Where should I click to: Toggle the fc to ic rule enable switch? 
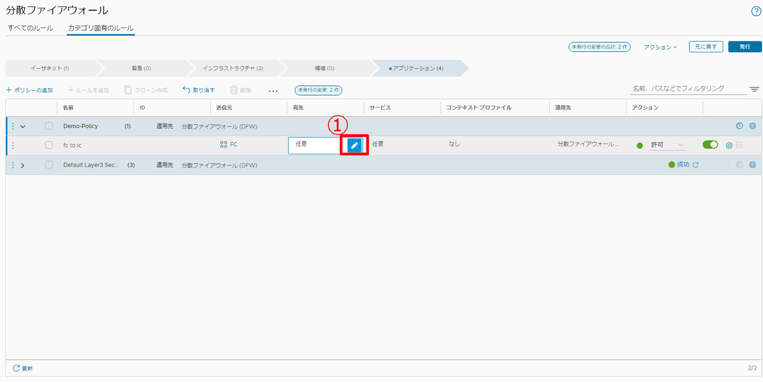[710, 145]
